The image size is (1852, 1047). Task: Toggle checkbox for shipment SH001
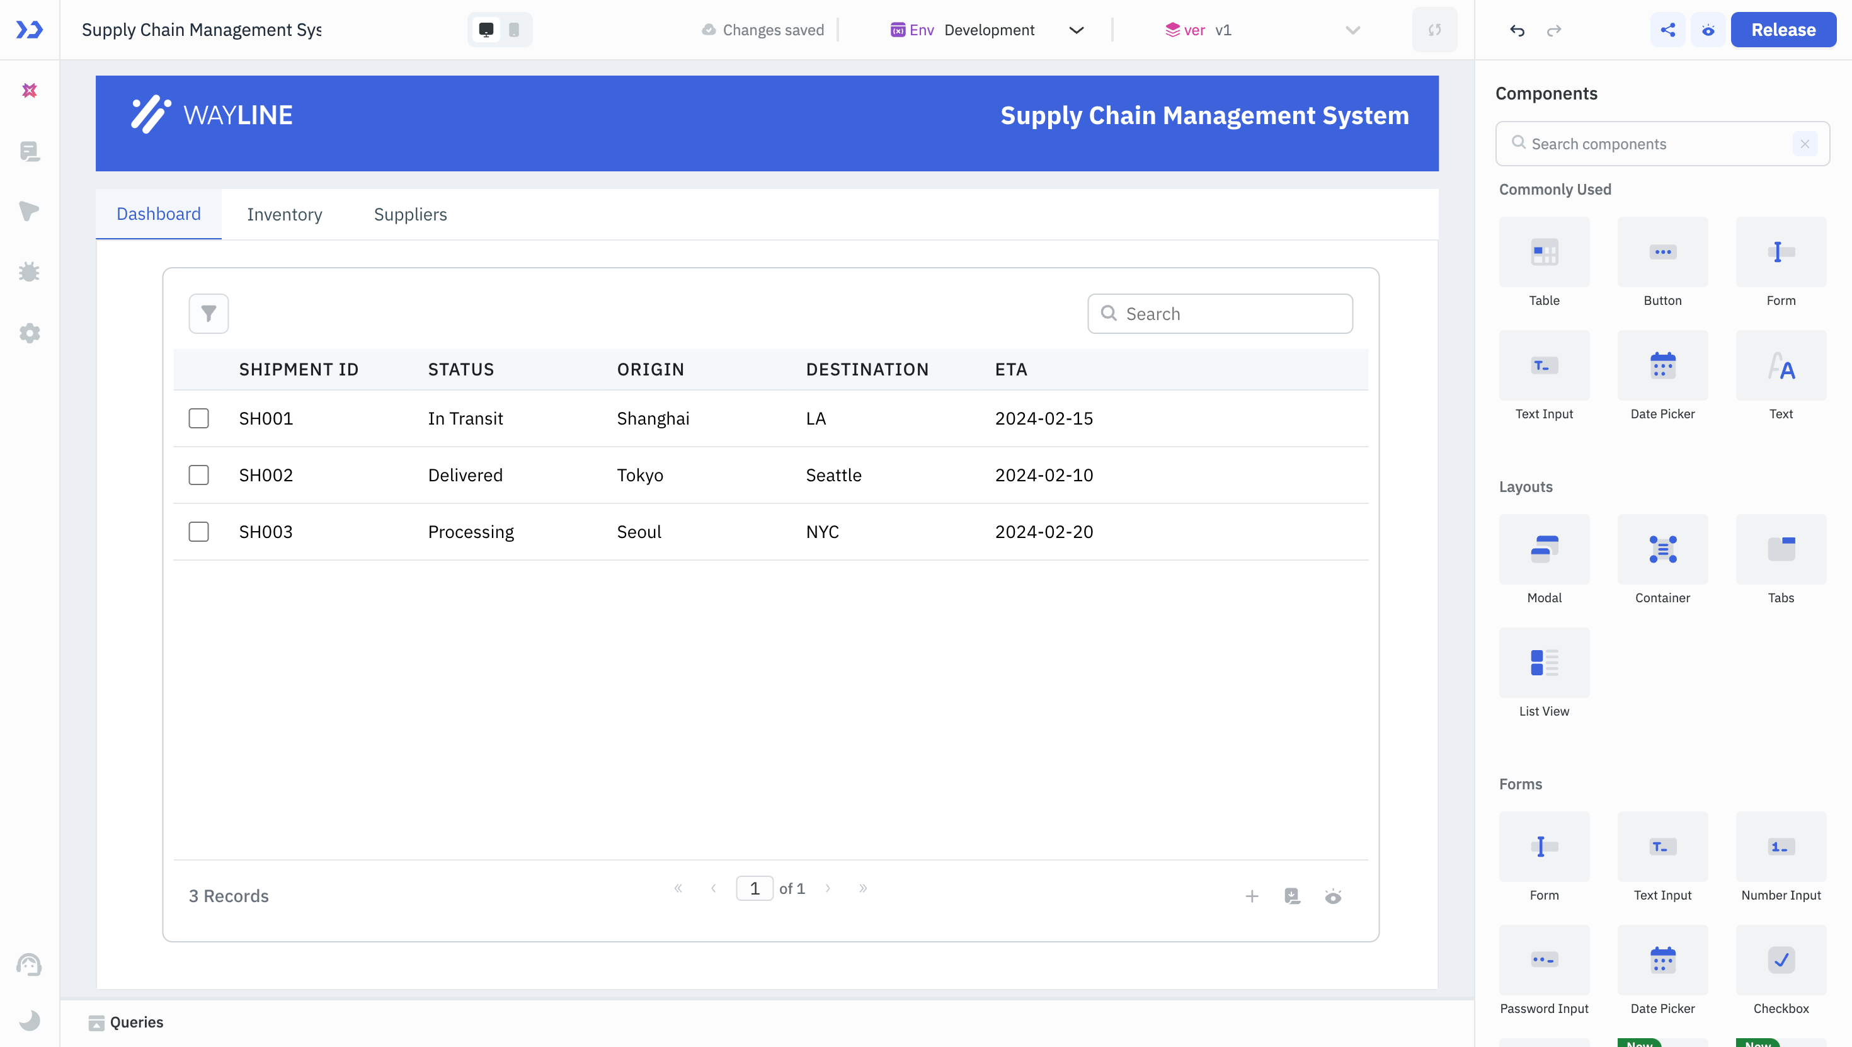198,417
